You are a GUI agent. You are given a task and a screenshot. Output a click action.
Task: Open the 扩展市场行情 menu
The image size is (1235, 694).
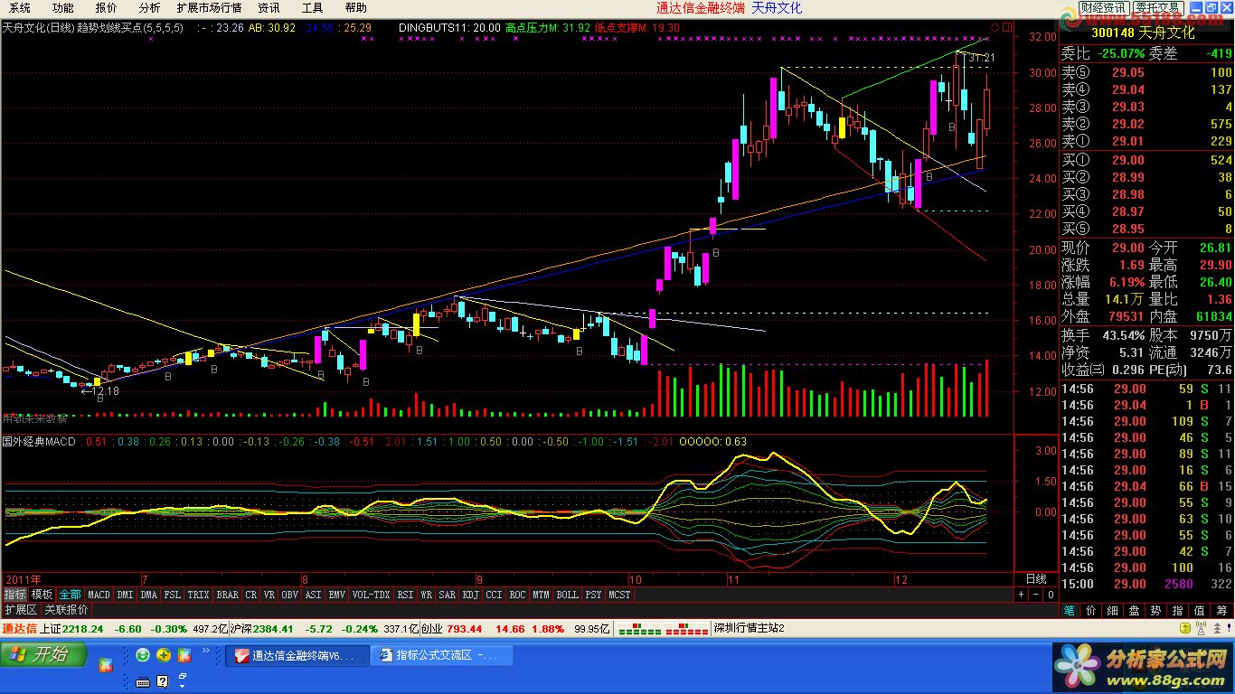point(209,8)
